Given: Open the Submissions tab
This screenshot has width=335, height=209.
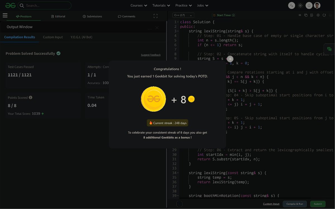Looking at the screenshot, I should pos(92,16).
